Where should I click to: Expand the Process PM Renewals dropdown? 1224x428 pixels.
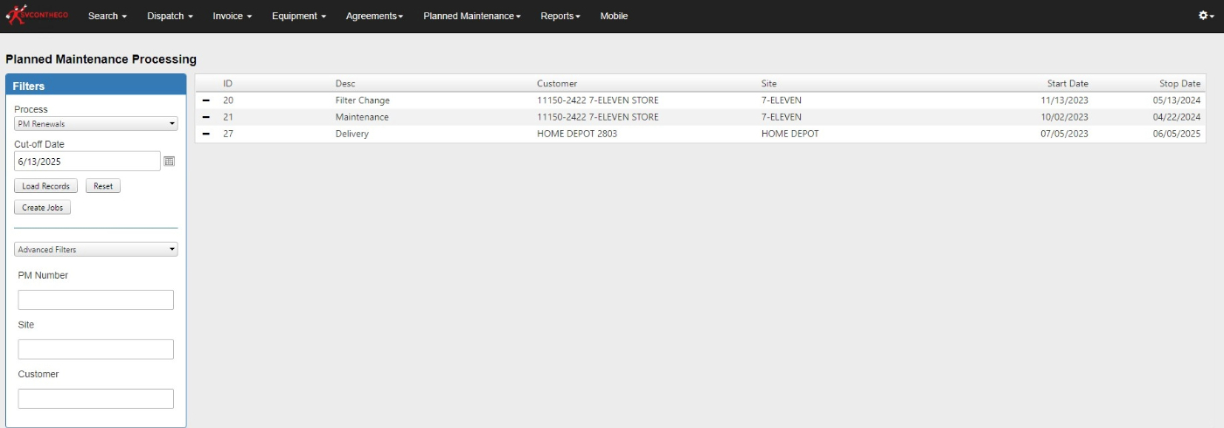point(96,124)
